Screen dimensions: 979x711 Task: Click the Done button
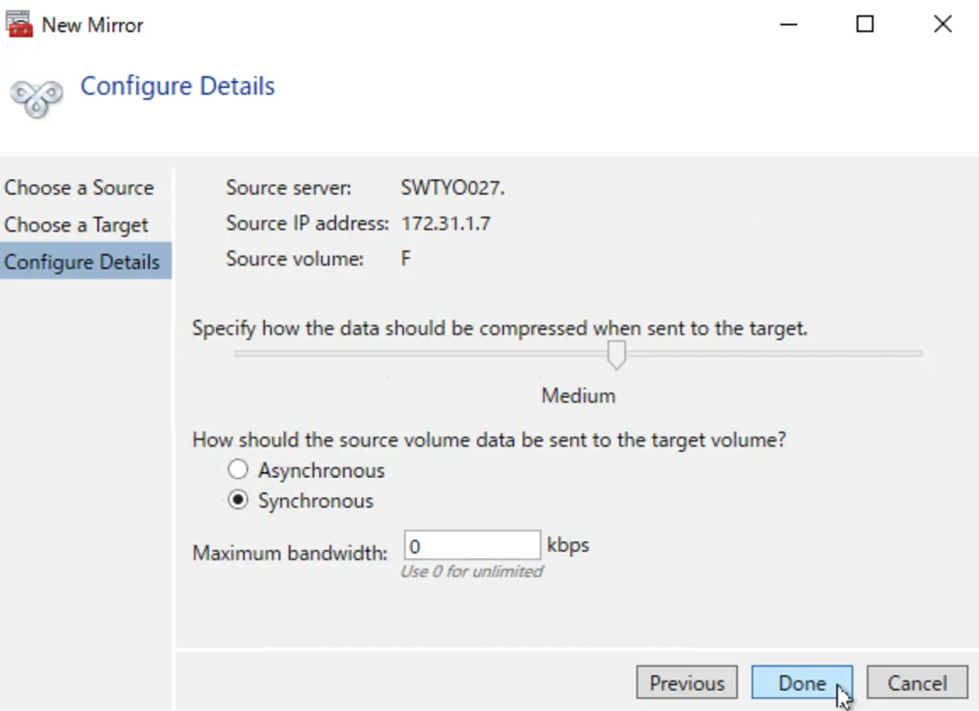[802, 683]
